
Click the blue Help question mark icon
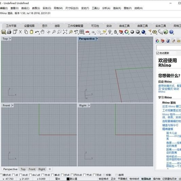[x=171, y=32]
